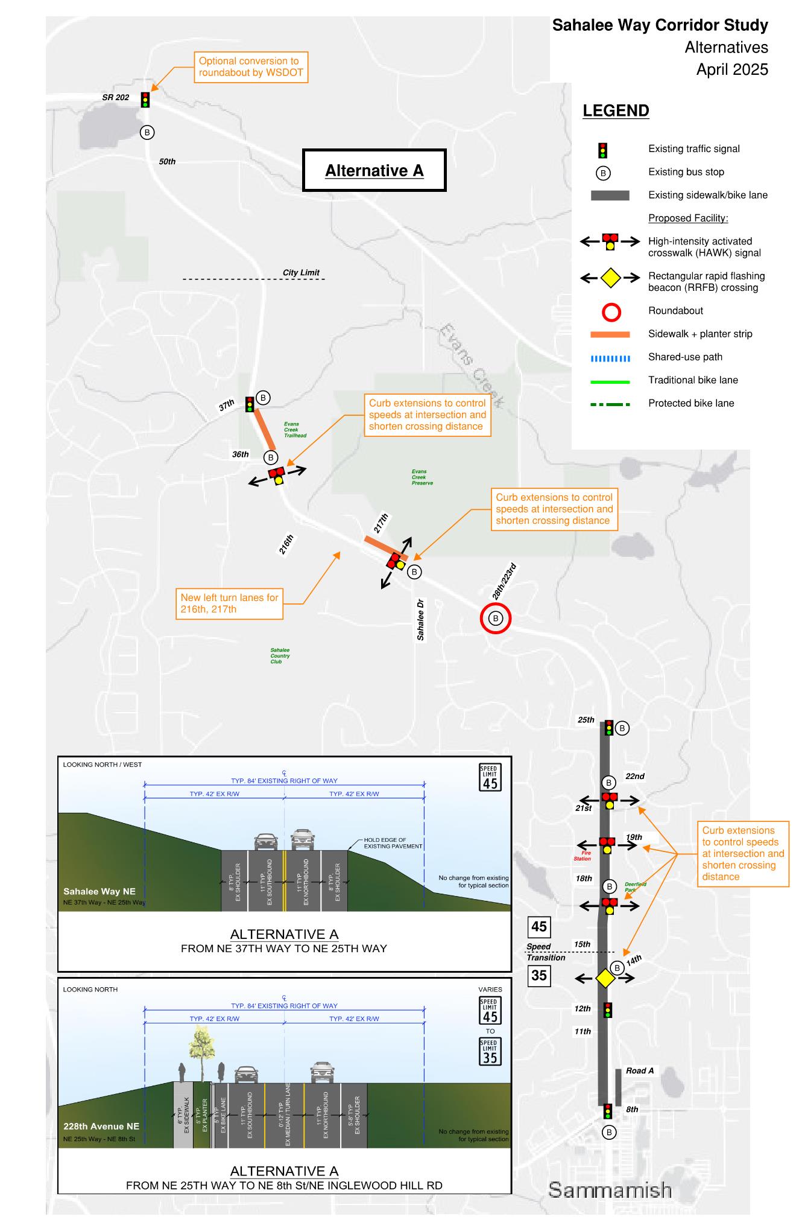Click the traffic signal icon at 37th
Screen dimensions: 796x1231
coord(250,404)
